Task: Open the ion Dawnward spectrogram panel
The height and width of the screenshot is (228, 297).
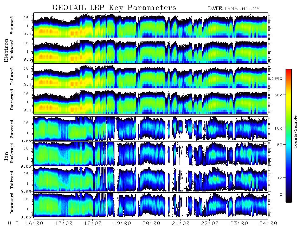Action: [x=151, y=205]
